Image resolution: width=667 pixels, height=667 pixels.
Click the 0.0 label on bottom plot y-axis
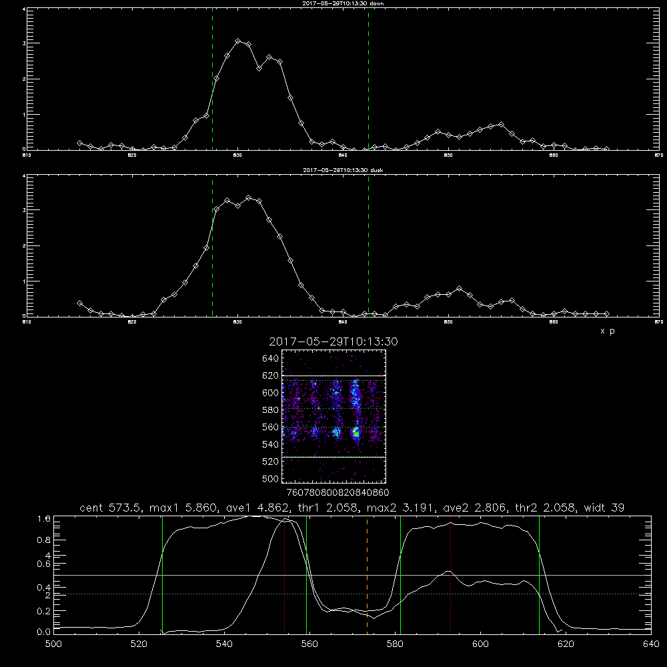pos(44,632)
